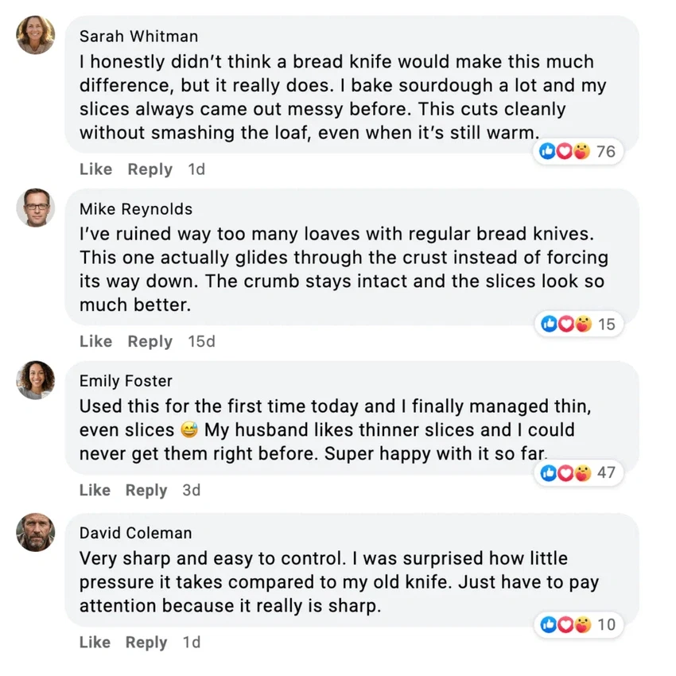Click Sarah Whitman's profile avatar
Viewport: 676px width, 676px height.
[x=36, y=35]
